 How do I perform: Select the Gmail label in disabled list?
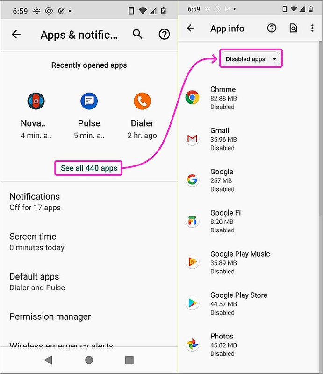tap(220, 130)
